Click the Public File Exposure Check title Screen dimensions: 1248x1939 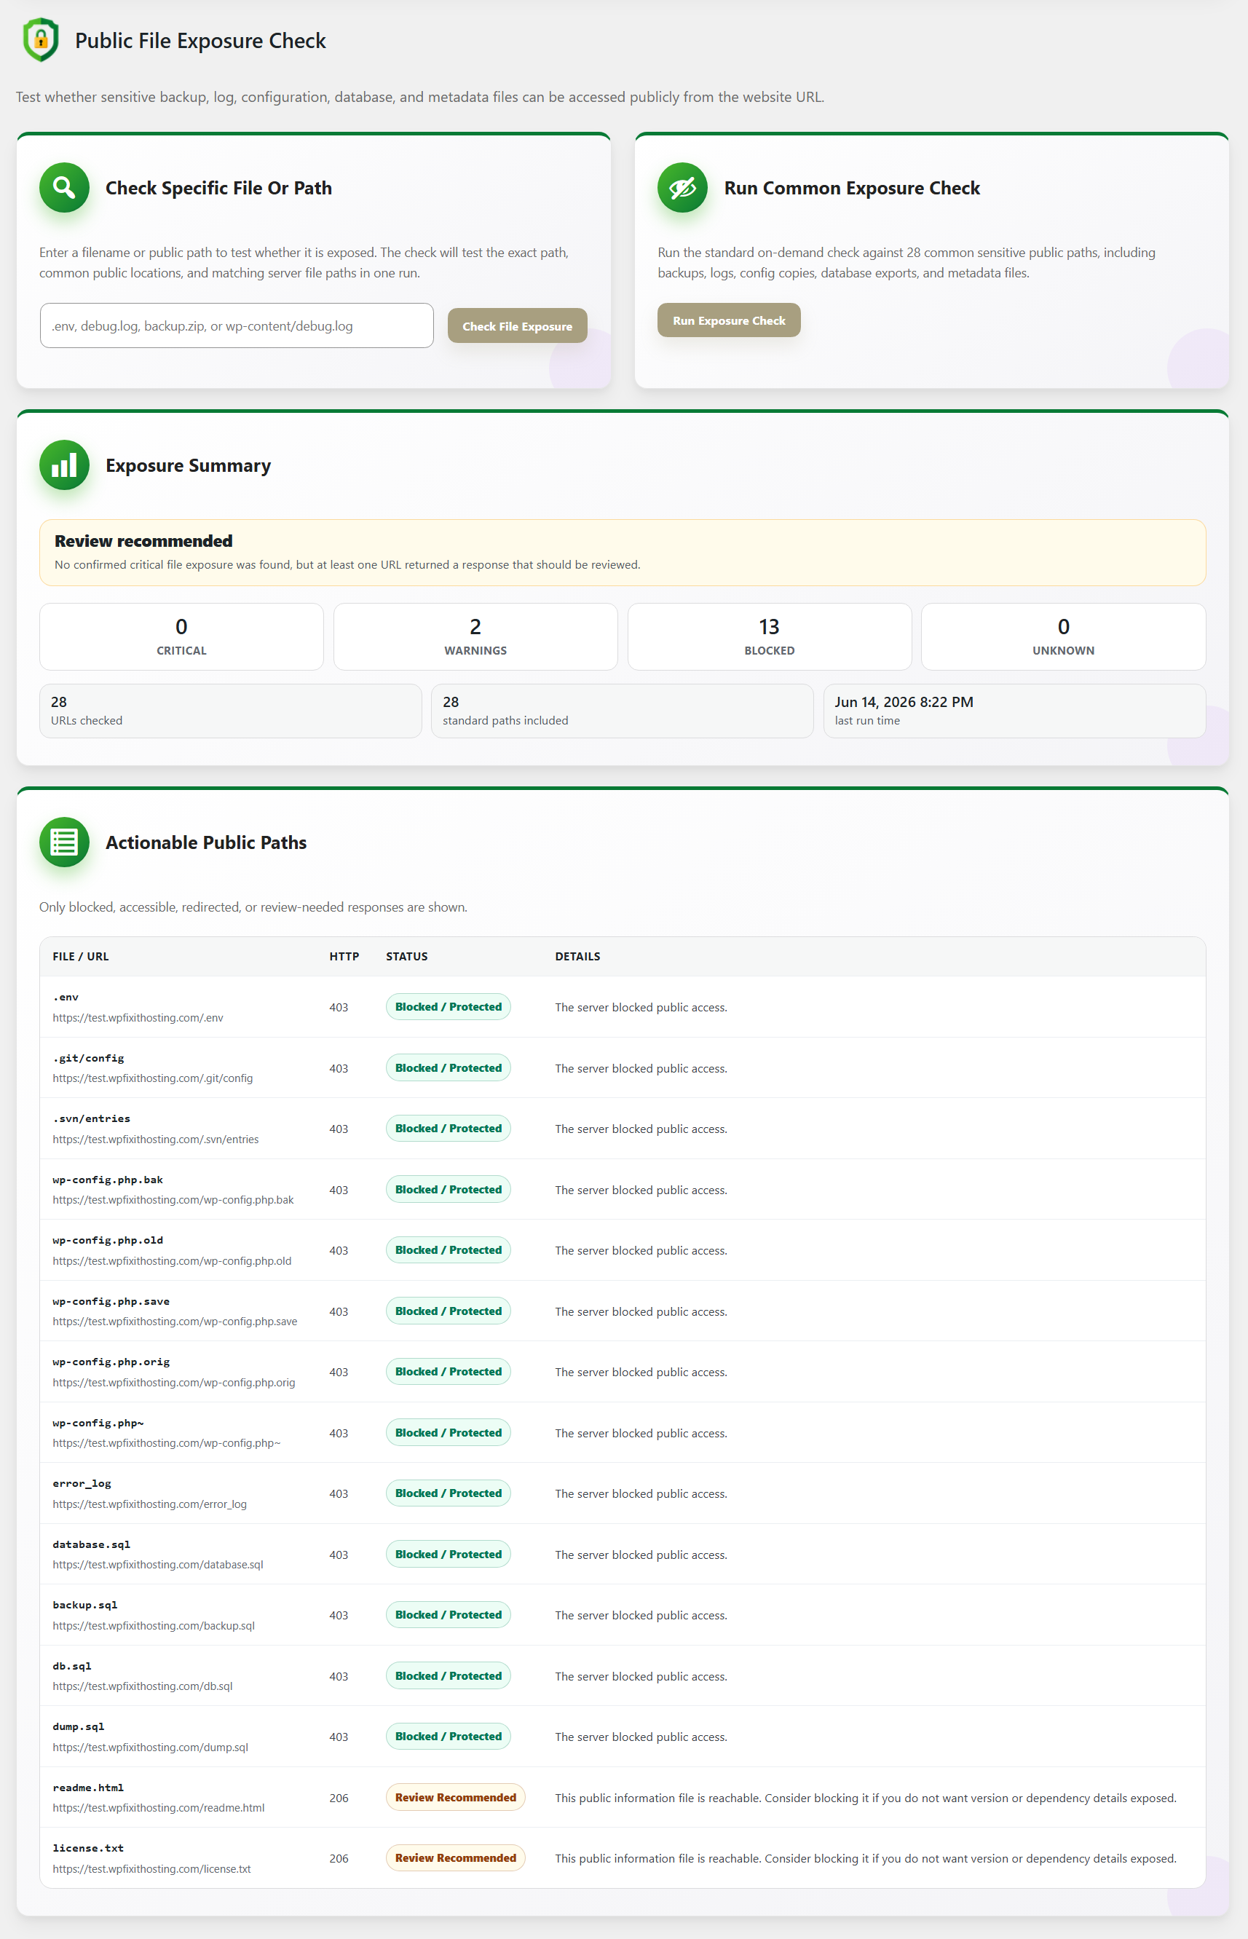click(x=200, y=41)
